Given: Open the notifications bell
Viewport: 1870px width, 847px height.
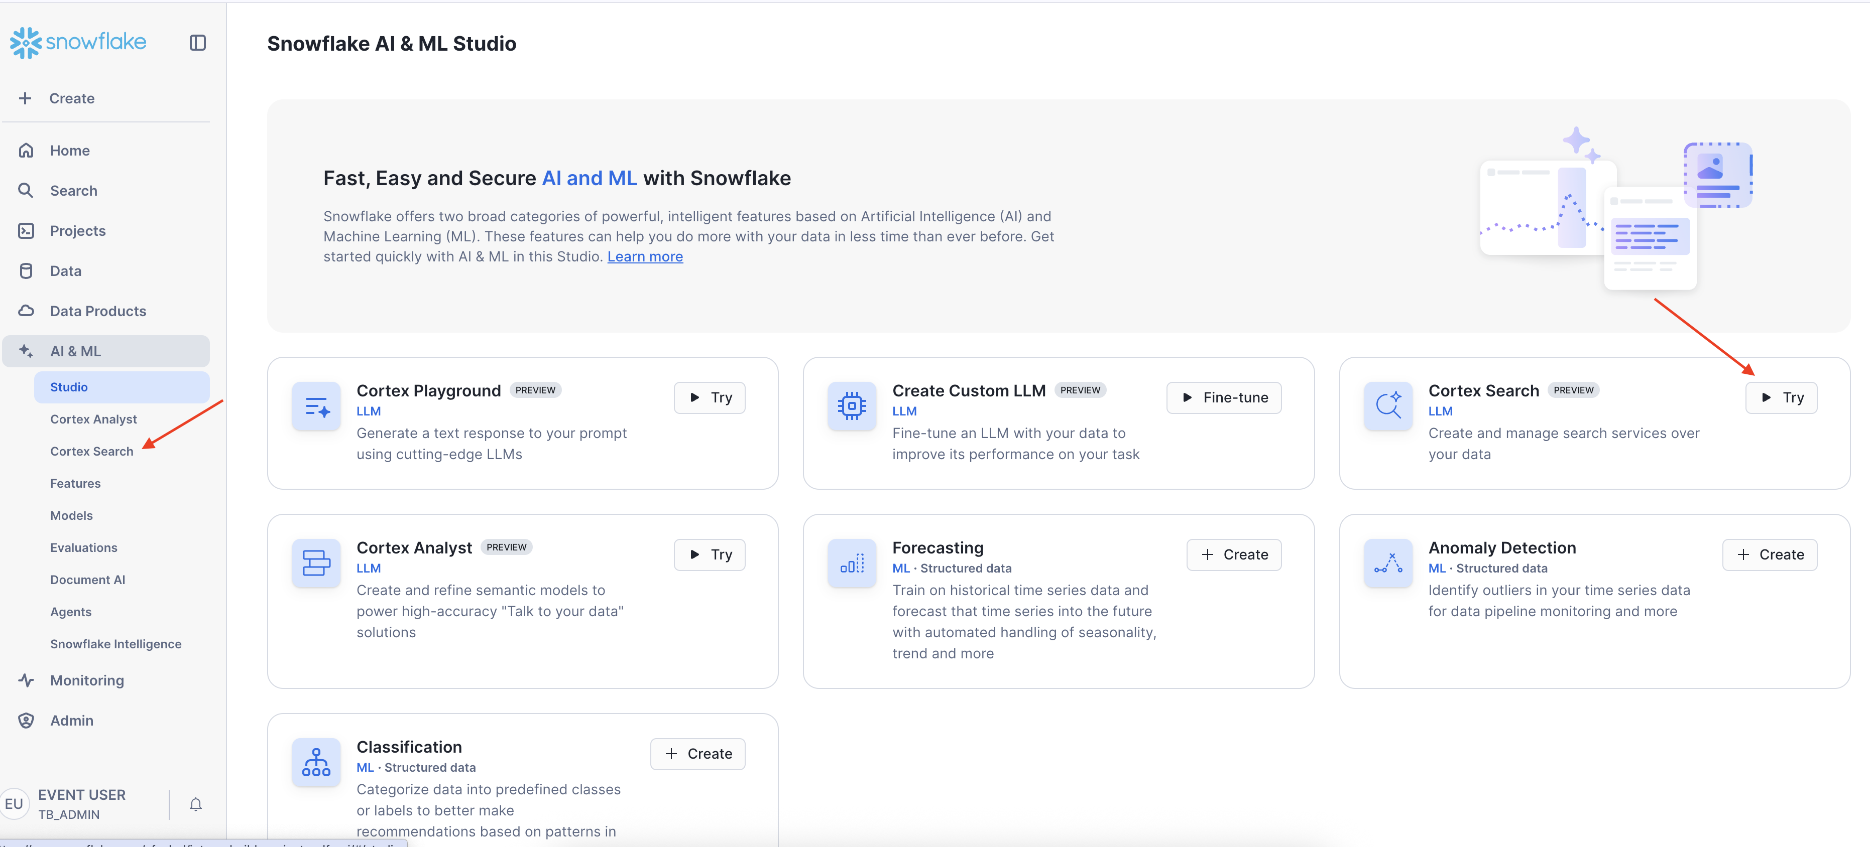Looking at the screenshot, I should click(195, 803).
